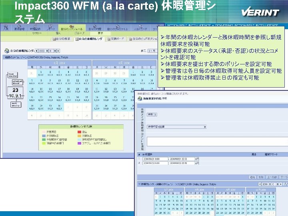Click the 自分の休暇カレンダ heading icon
Screen dimensions: 288x216
click(7, 51)
